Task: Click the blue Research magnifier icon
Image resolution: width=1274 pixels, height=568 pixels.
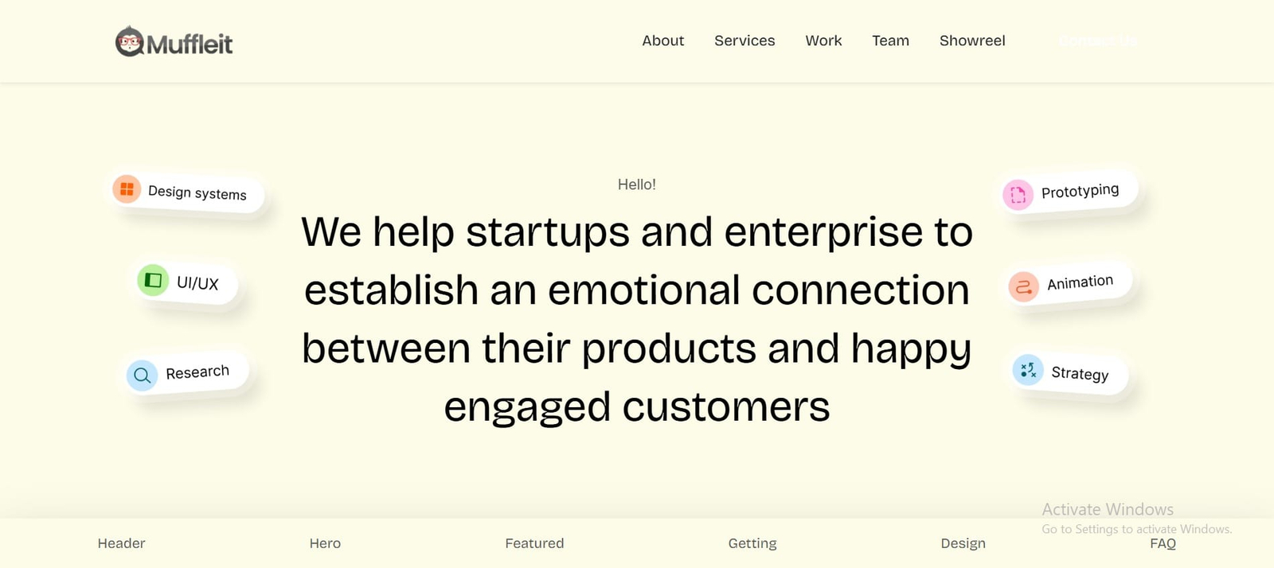Action: 143,375
